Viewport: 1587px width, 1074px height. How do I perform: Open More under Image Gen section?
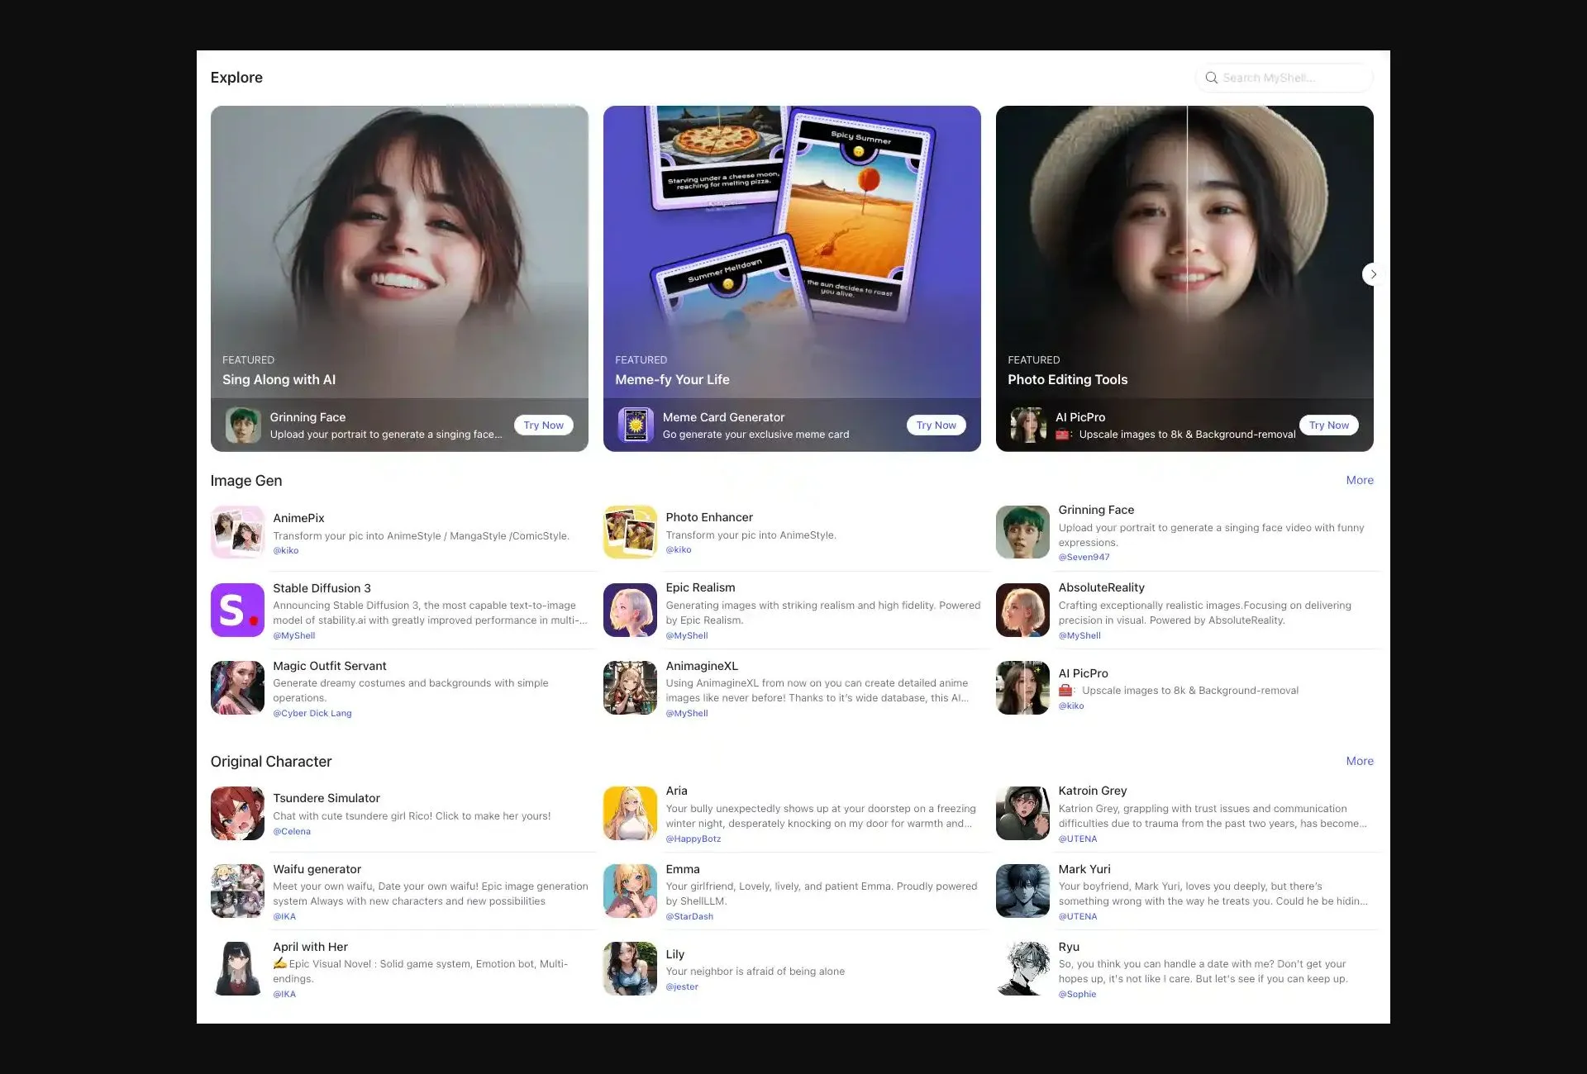(x=1359, y=480)
